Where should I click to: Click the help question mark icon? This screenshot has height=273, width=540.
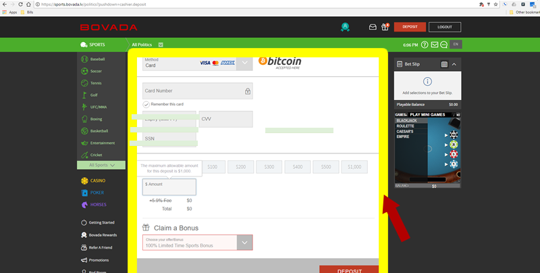[425, 45]
